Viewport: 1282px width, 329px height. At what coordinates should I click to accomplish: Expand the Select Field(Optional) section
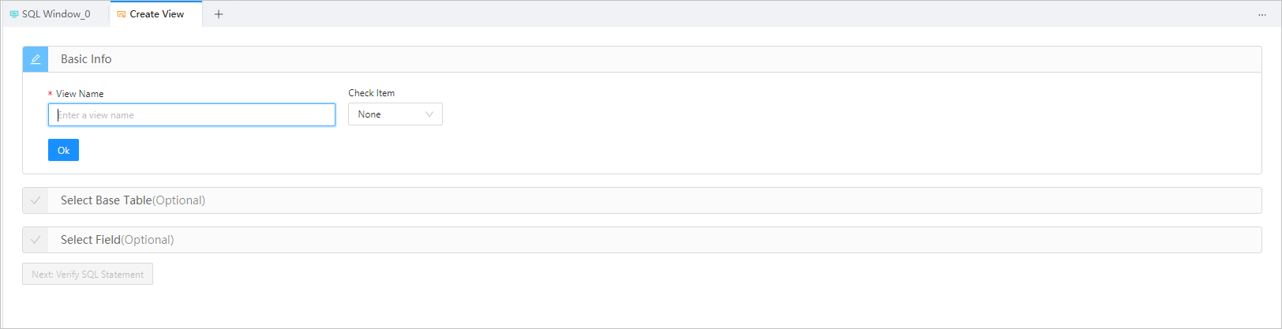[117, 240]
